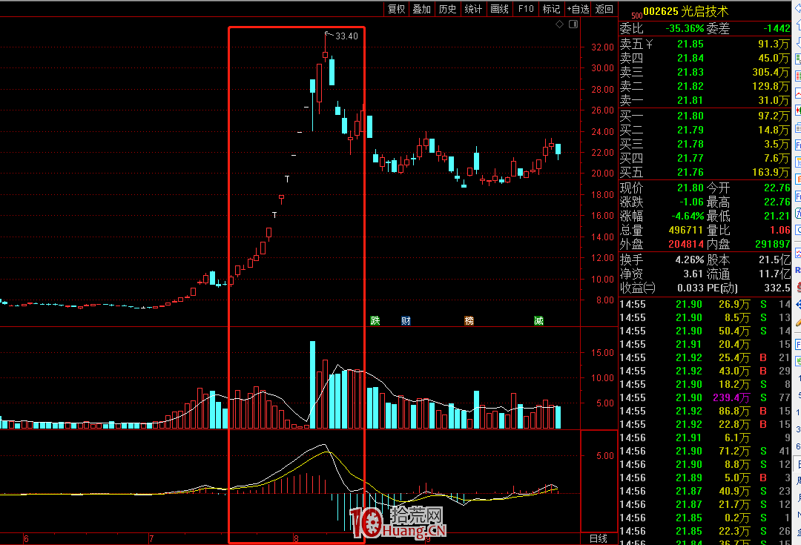
Task: Click the 内盘 value 291897
Action: pyautogui.click(x=773, y=244)
